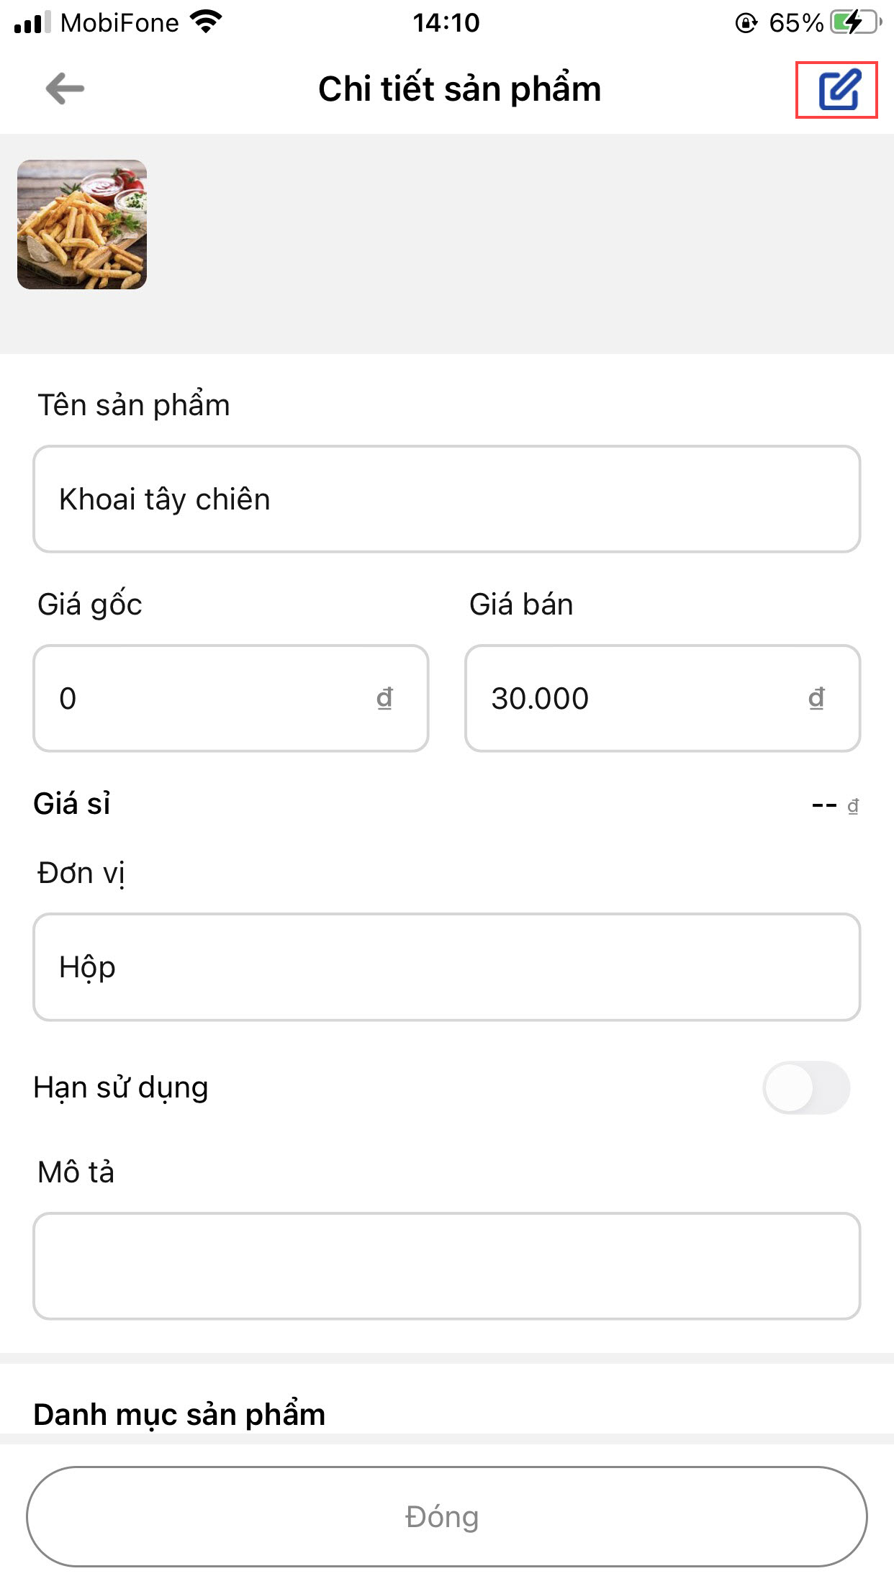Open the Đơn vị field showing Hộp
894x1589 pixels.
click(x=446, y=967)
